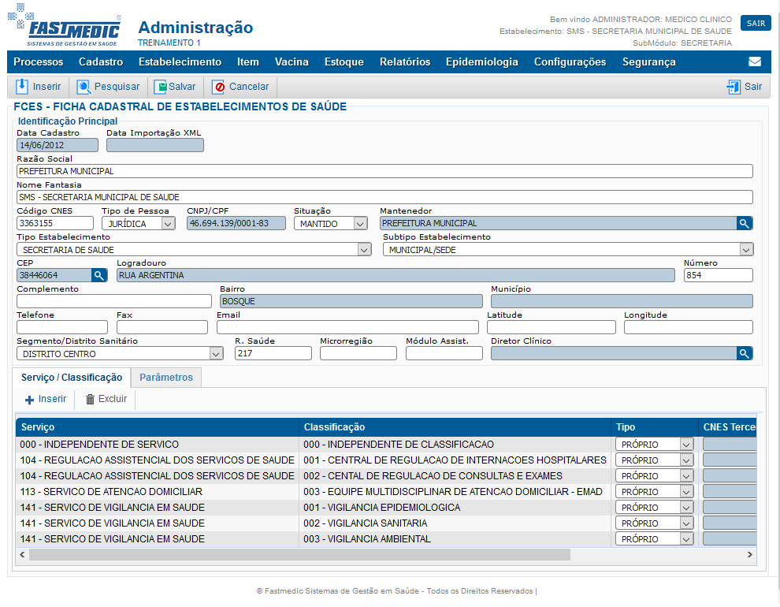The width and height of the screenshot is (780, 607).
Task: Click into the Complemento field
Action: 114,301
